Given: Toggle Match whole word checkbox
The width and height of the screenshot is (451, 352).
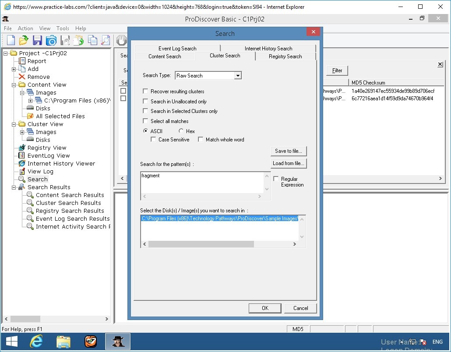Looking at the screenshot, I should [x=201, y=140].
